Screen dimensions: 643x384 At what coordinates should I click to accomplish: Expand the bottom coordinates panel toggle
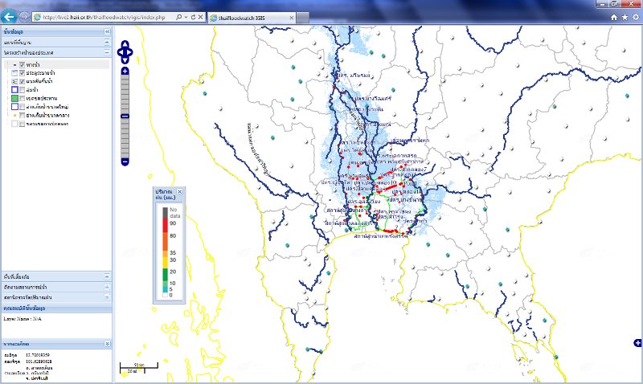(107, 343)
